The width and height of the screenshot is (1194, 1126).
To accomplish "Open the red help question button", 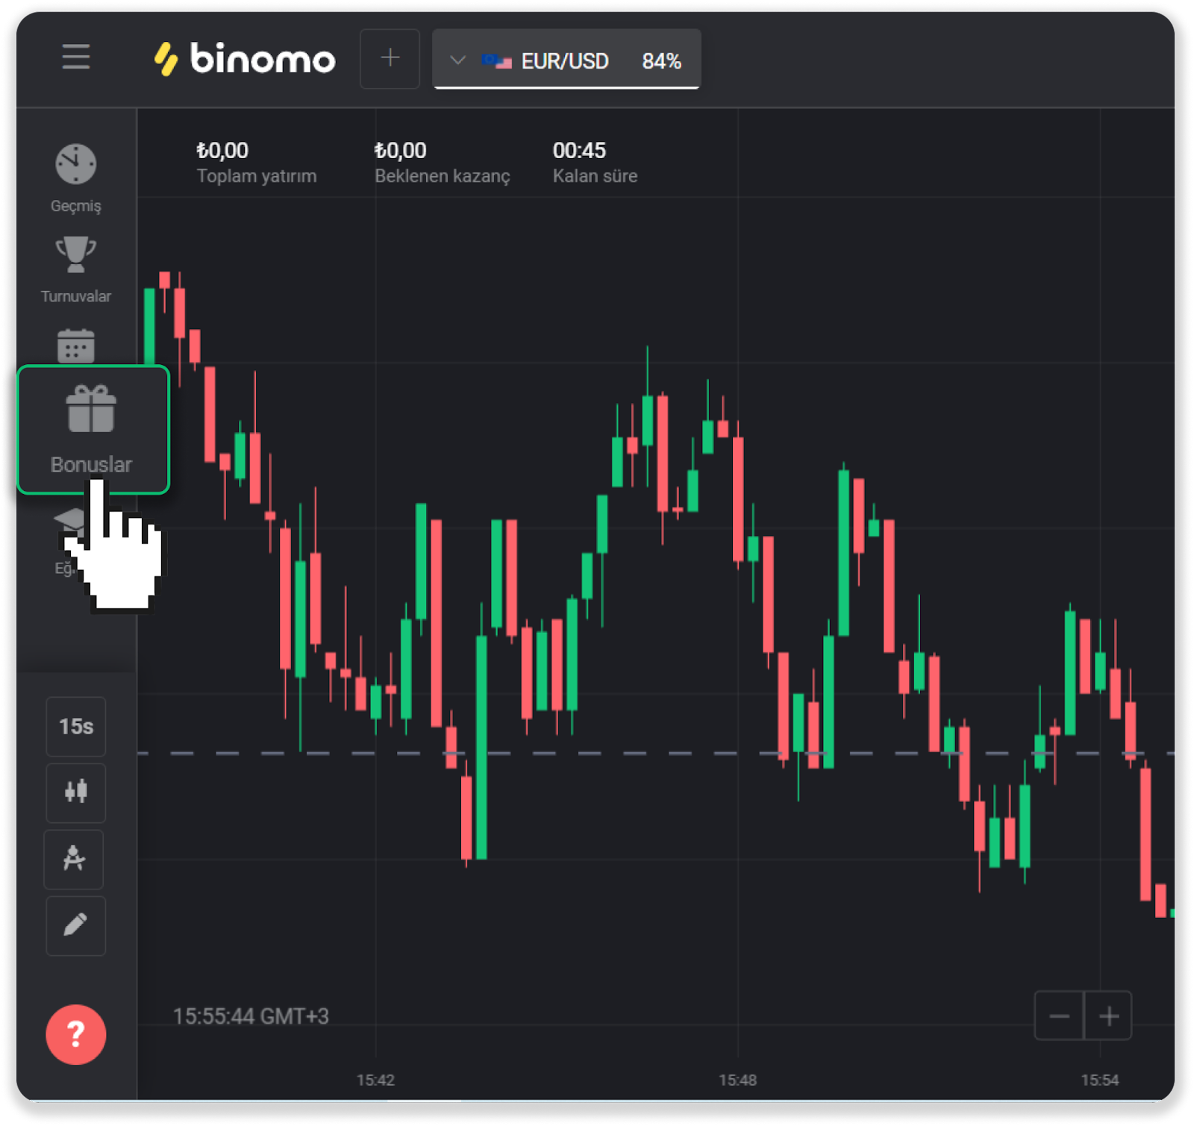I will click(75, 1033).
